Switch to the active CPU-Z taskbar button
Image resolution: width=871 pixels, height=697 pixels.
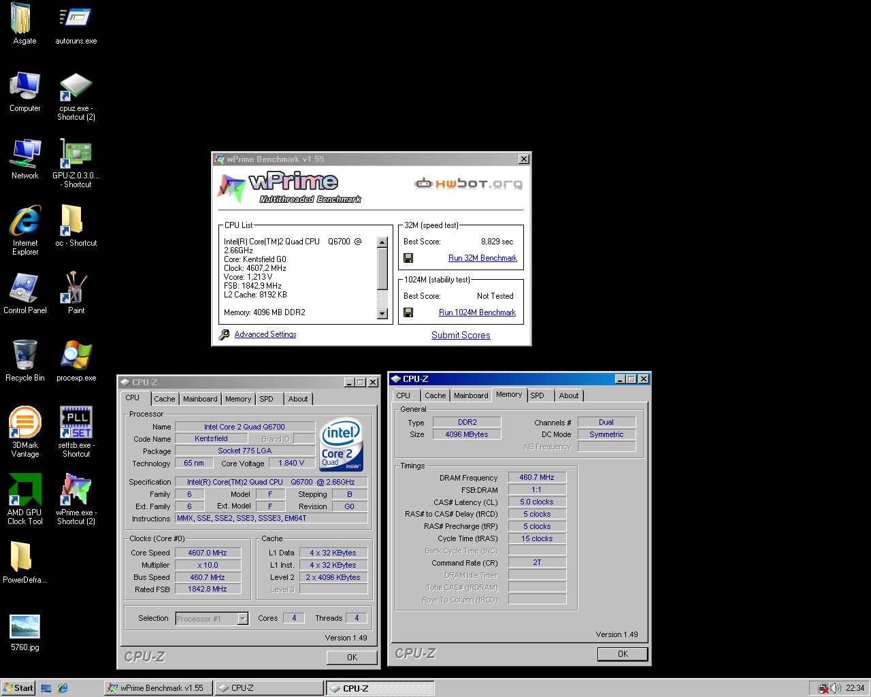(380, 688)
